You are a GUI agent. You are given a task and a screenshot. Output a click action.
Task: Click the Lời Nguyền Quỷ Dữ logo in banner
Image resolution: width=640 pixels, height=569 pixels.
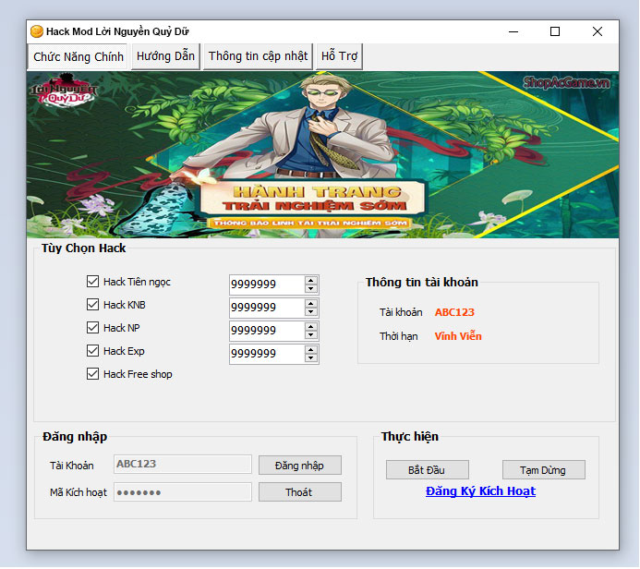[64, 91]
